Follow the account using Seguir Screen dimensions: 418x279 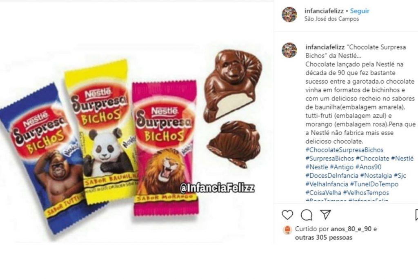[360, 11]
